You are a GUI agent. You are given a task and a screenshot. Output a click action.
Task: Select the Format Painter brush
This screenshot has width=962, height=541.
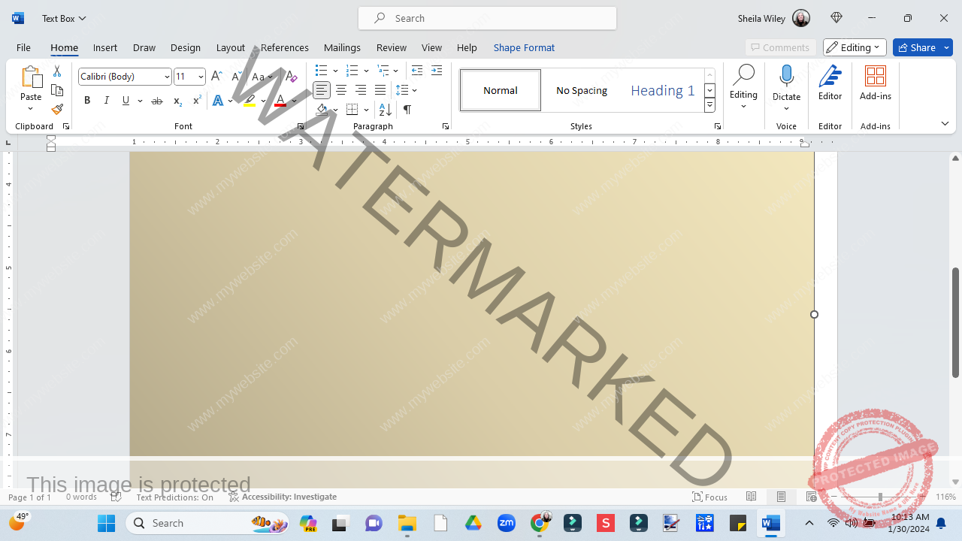click(57, 109)
